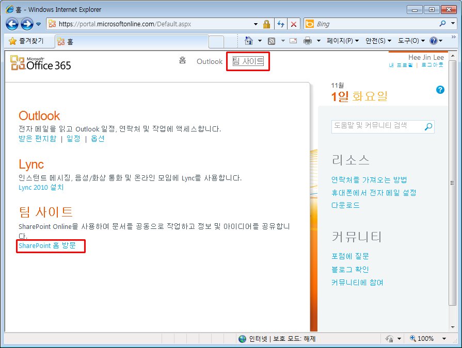
Task: Stop loading with the red X icon
Action: pyautogui.click(x=294, y=24)
